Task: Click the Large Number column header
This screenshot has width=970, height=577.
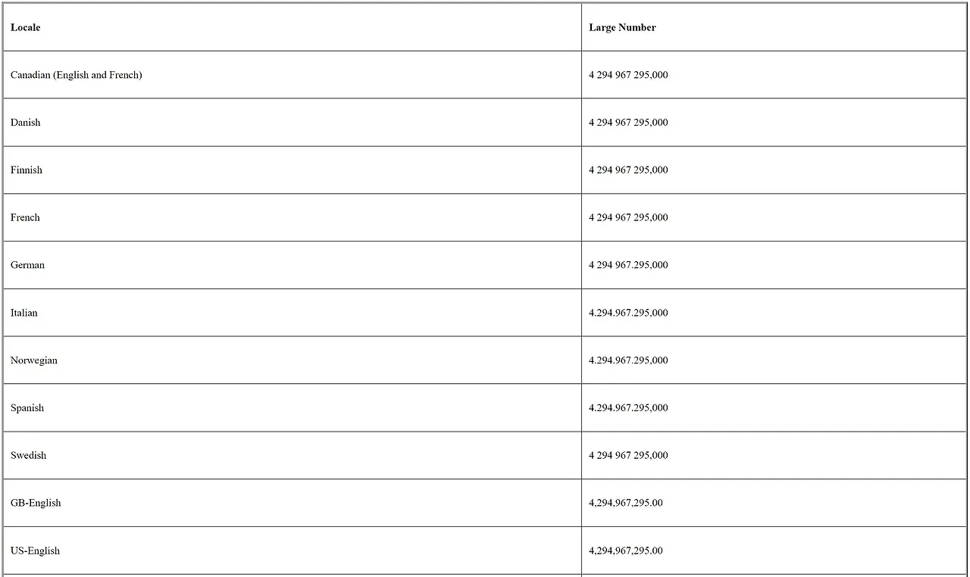Action: (x=622, y=27)
